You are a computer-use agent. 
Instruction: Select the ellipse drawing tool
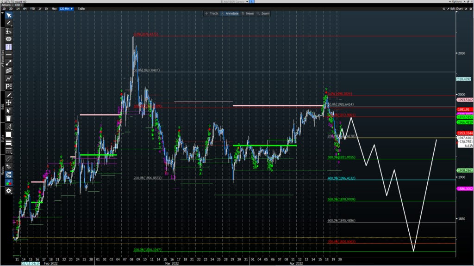click(x=9, y=39)
